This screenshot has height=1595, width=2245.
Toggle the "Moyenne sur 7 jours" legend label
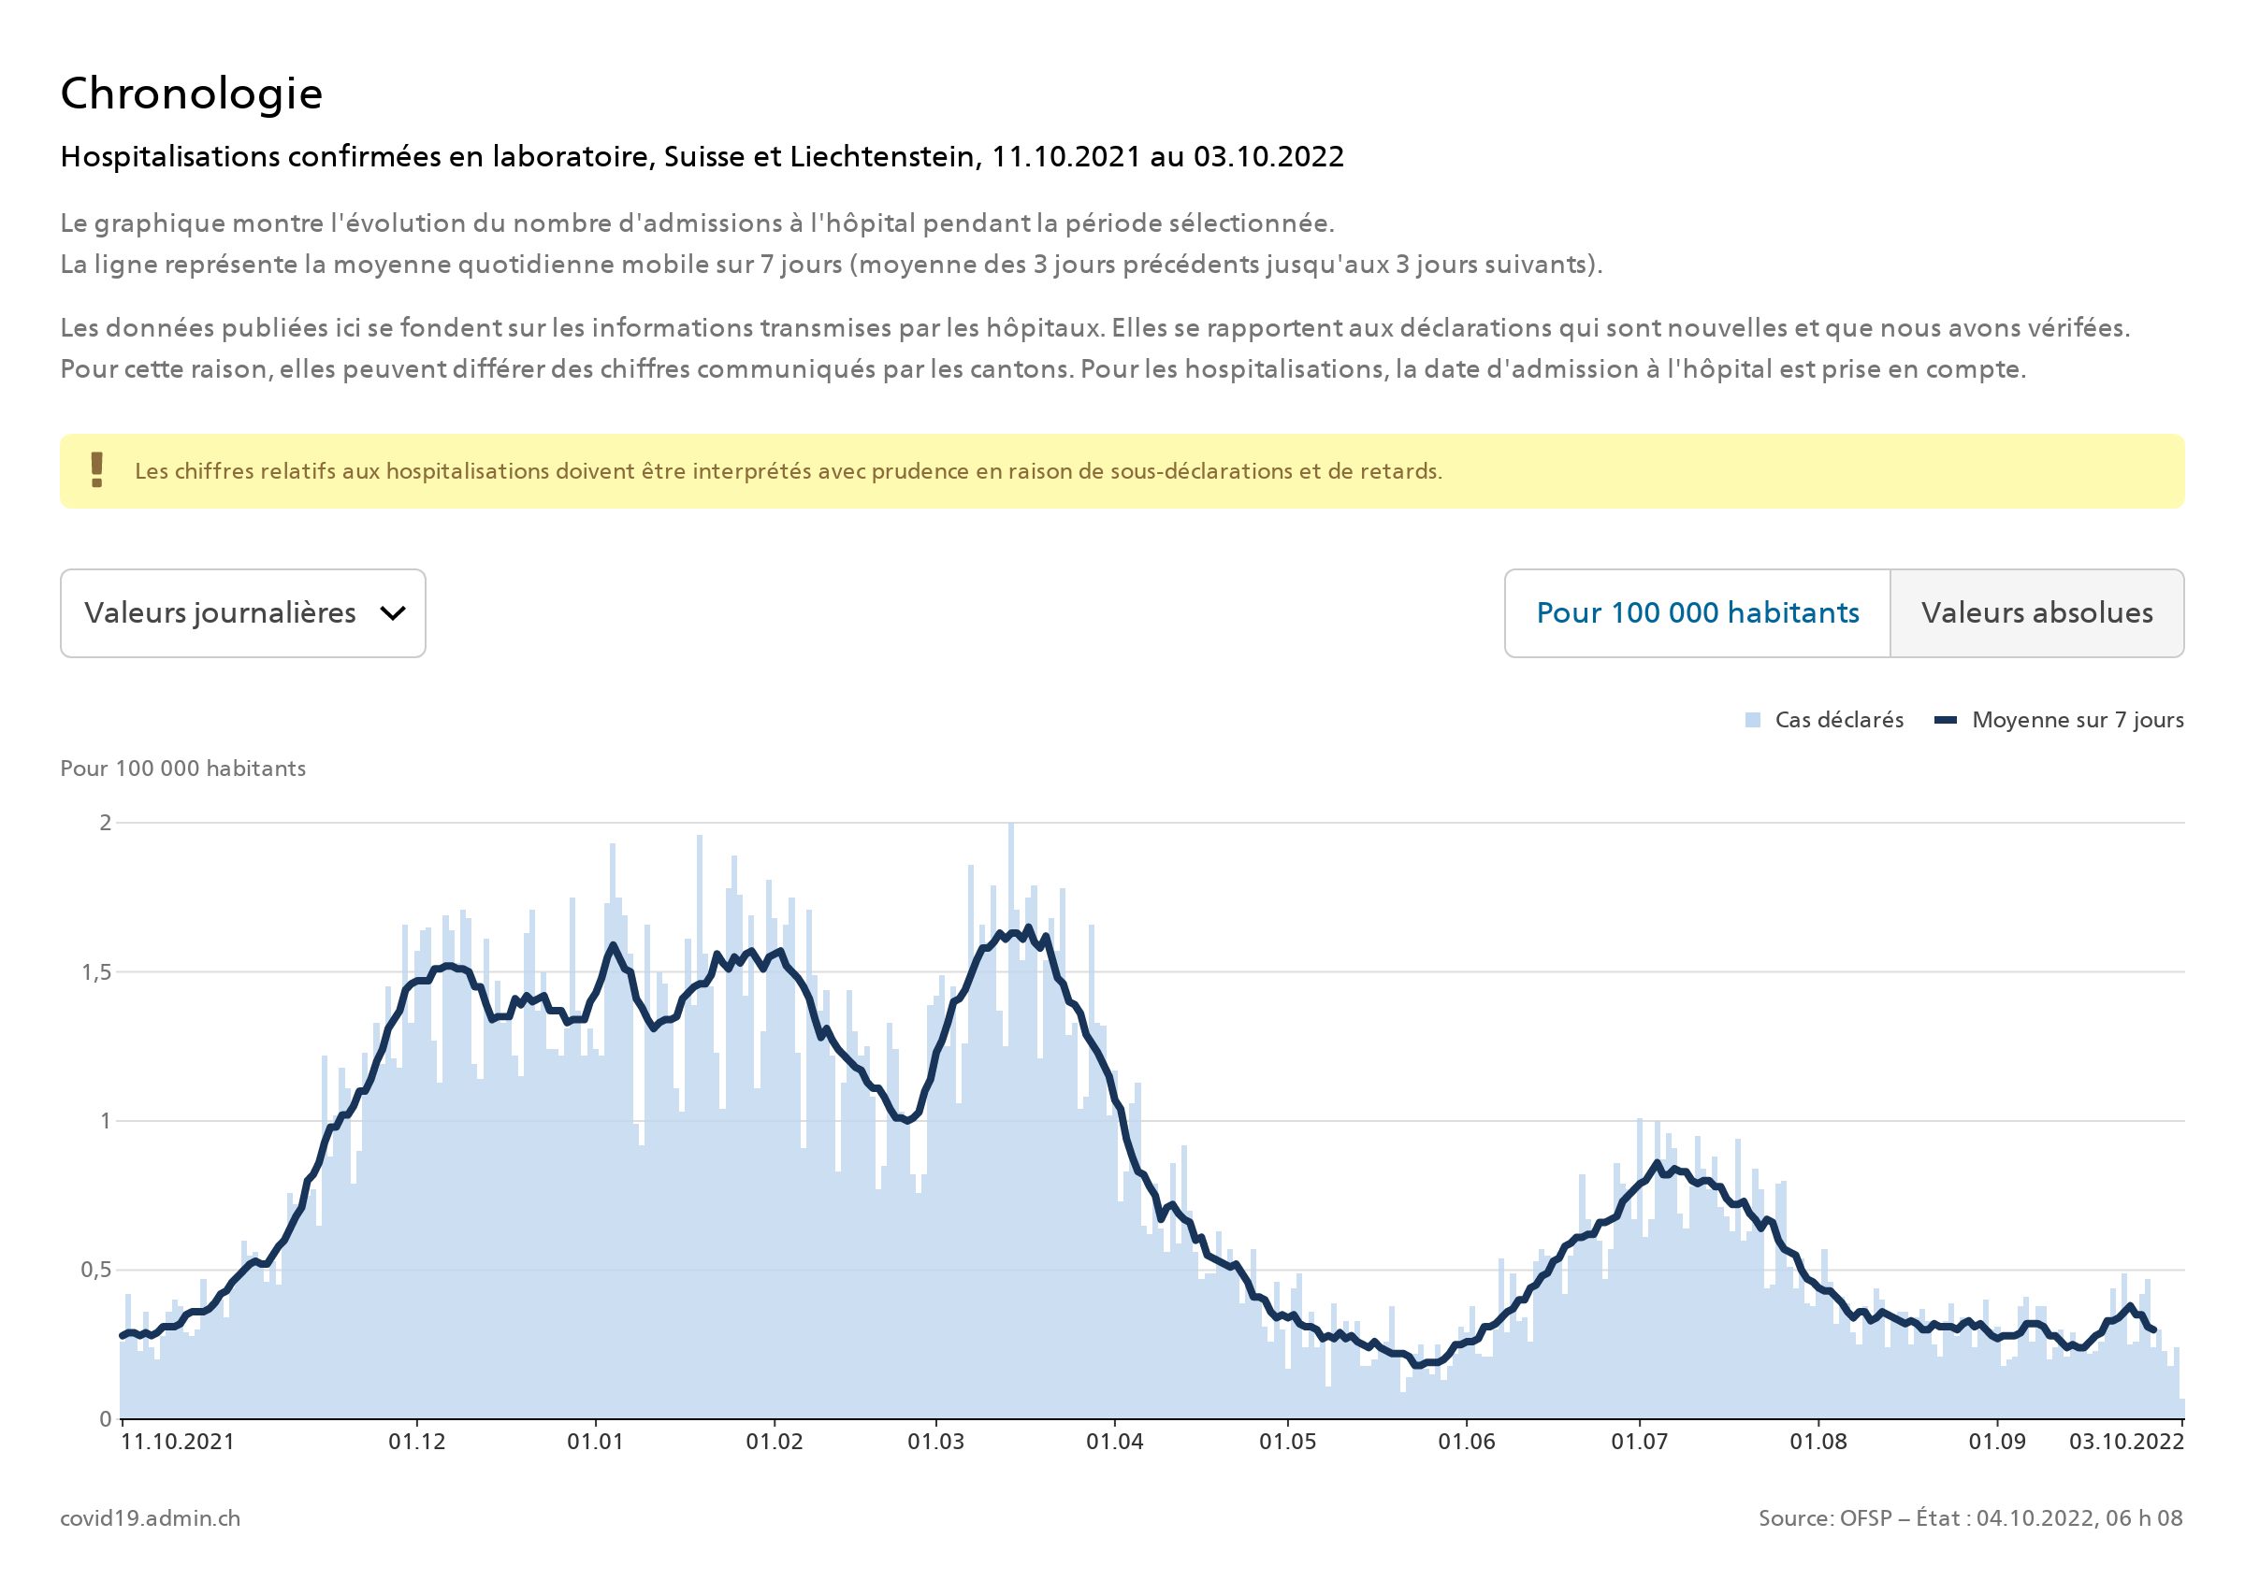(x=2077, y=720)
